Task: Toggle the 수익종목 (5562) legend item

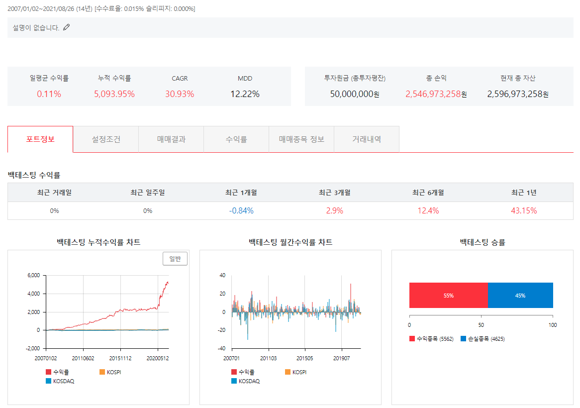Action: tap(431, 338)
